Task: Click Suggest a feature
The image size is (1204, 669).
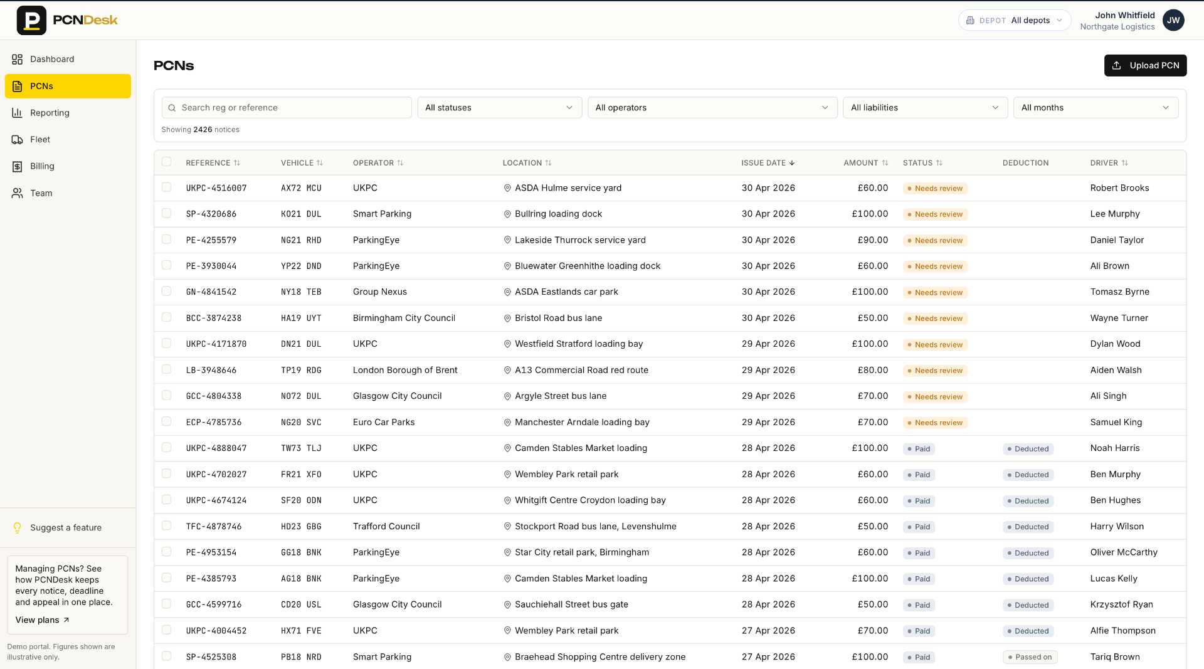Action: click(x=66, y=528)
